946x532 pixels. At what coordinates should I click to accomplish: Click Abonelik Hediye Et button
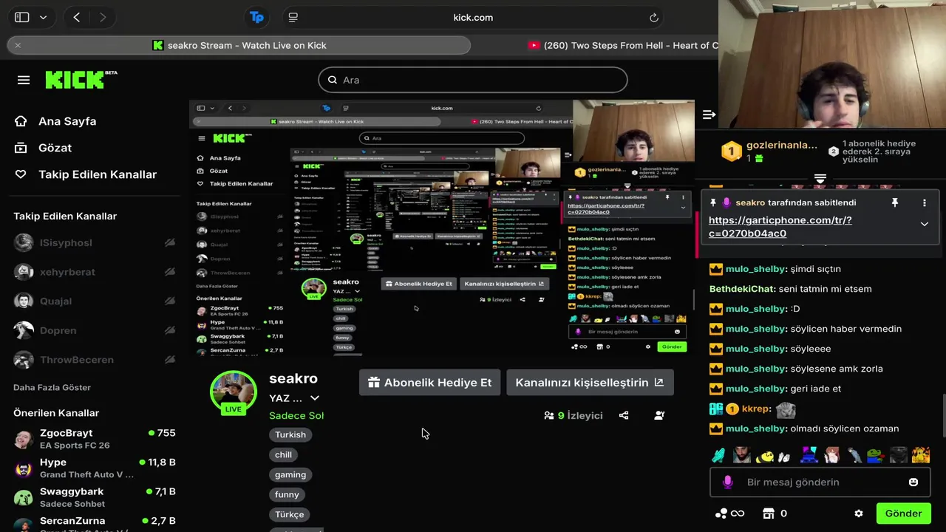430,383
